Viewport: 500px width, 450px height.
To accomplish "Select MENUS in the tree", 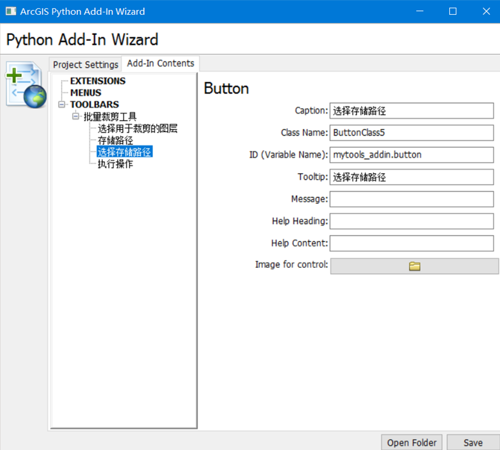I will (86, 93).
